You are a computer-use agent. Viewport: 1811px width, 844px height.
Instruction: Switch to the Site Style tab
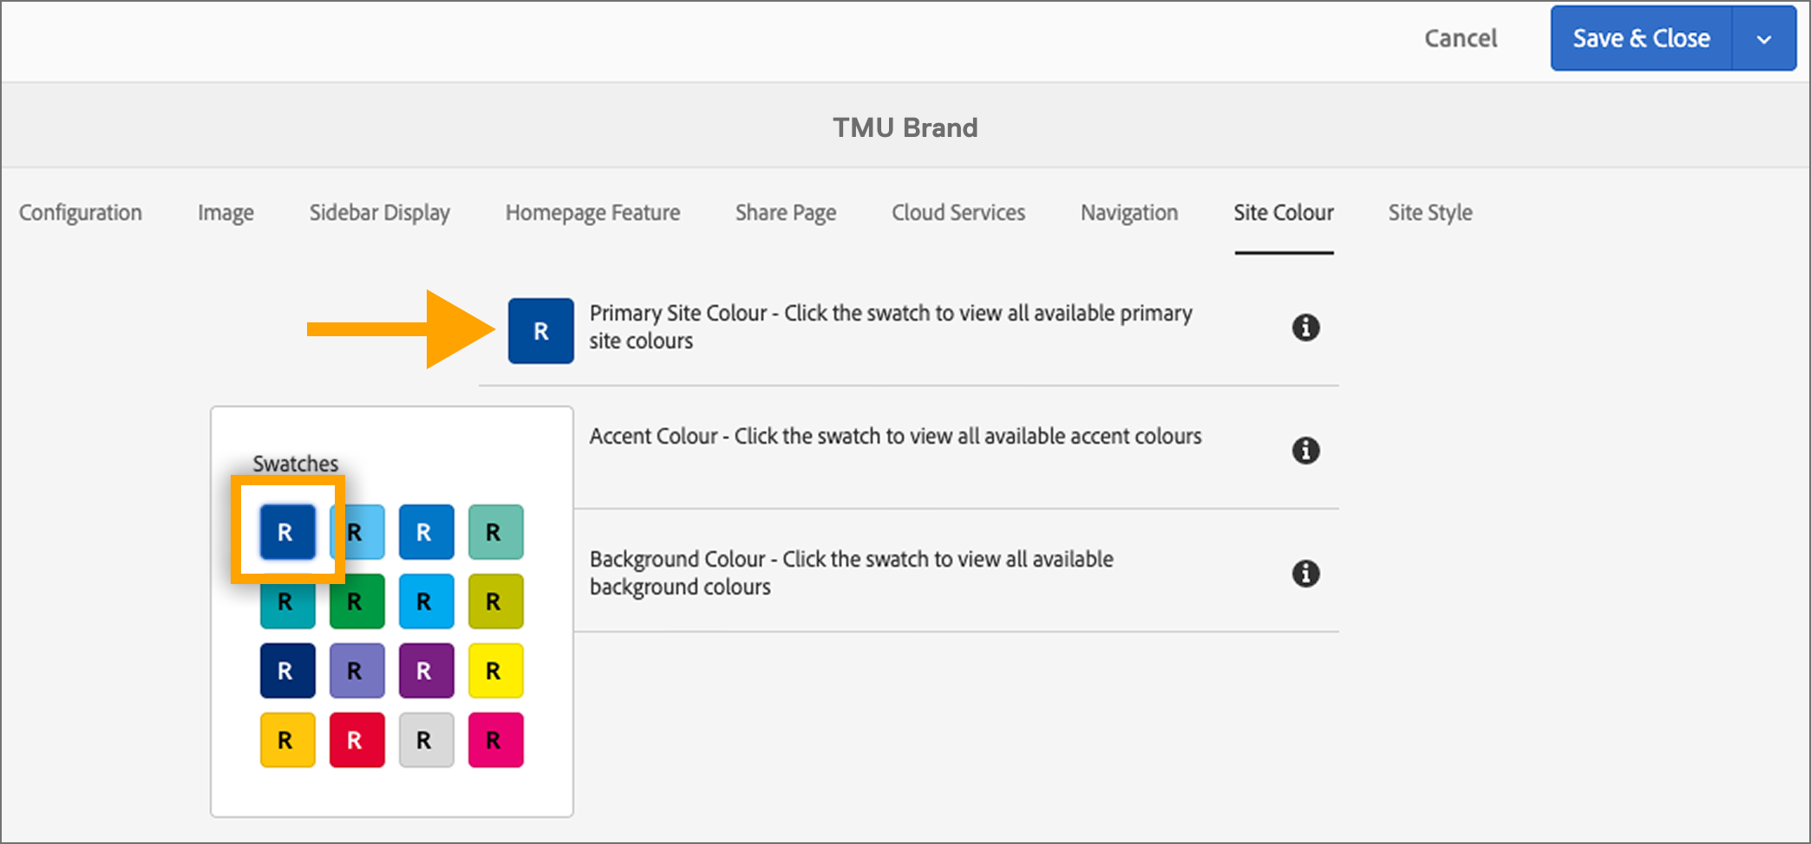[1430, 212]
